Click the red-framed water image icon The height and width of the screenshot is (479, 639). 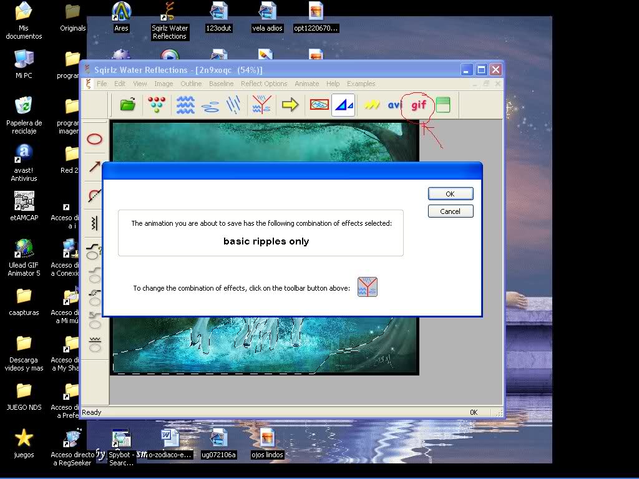[x=319, y=105]
